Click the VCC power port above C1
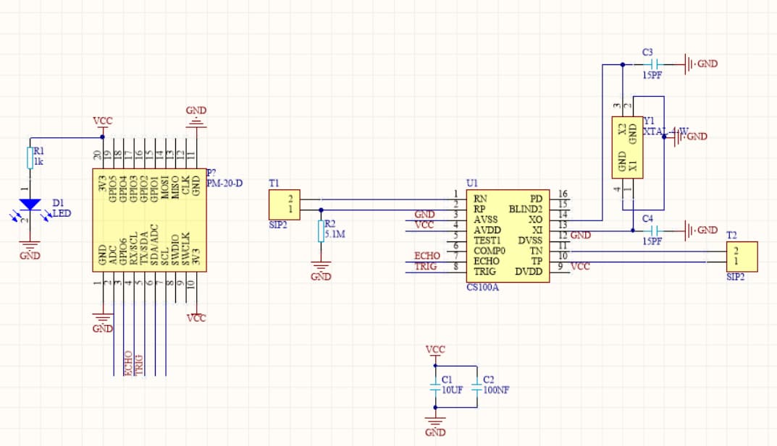 pos(435,350)
